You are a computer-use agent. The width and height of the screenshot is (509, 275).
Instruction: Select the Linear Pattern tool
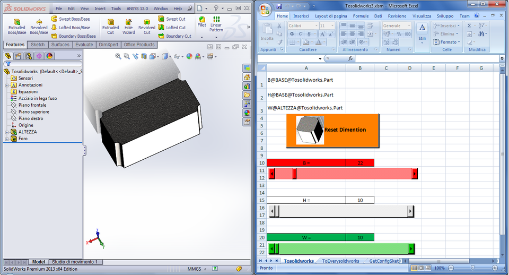click(216, 24)
